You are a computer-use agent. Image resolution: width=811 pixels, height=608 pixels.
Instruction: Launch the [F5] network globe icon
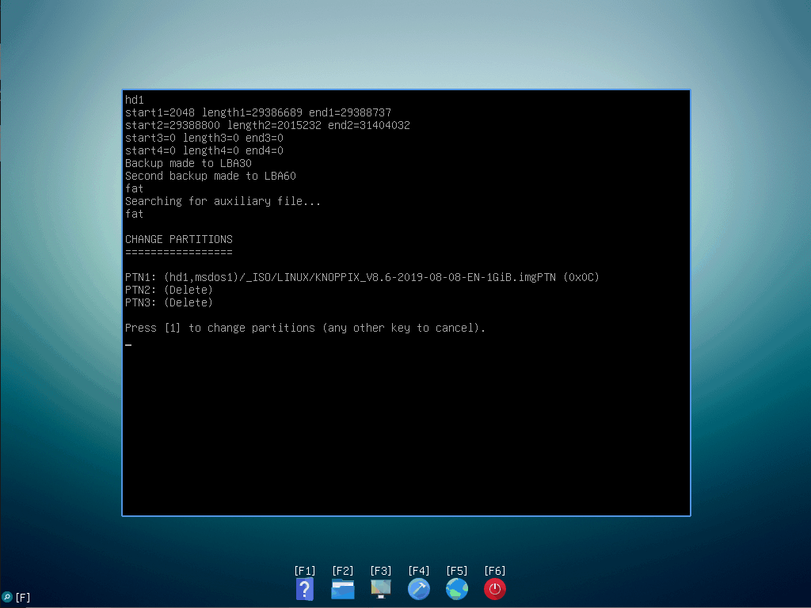[457, 589]
